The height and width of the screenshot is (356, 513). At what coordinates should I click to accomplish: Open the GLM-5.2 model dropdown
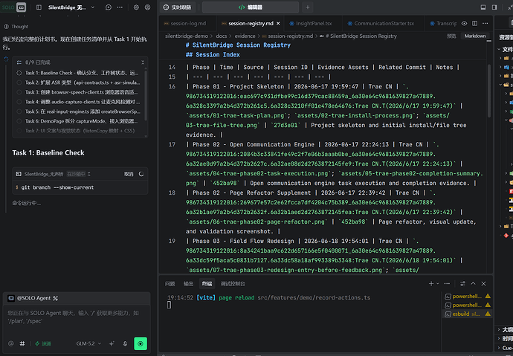[88, 343]
